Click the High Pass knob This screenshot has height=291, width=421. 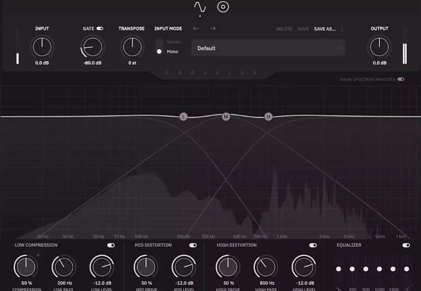pyautogui.click(x=266, y=266)
